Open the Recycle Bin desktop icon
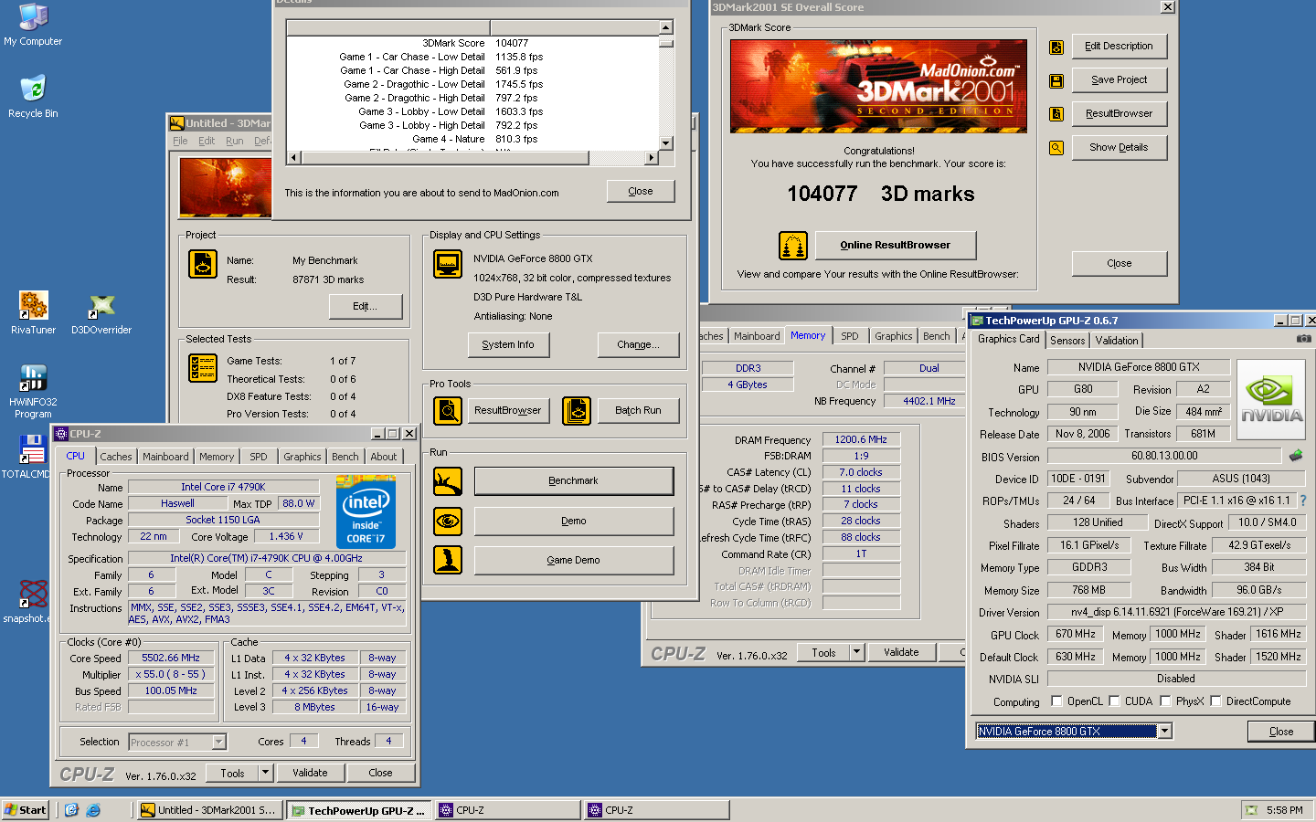Image resolution: width=1316 pixels, height=822 pixels. (33, 89)
